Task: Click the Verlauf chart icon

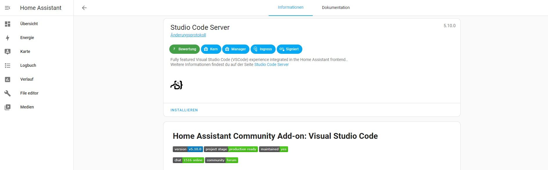Action: point(8,80)
